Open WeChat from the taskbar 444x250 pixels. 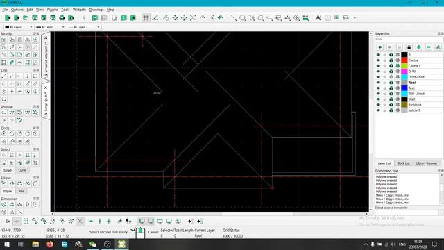click(93, 244)
